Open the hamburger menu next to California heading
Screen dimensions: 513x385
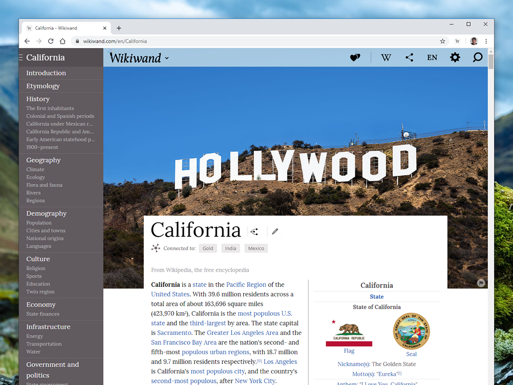pyautogui.click(x=20, y=57)
